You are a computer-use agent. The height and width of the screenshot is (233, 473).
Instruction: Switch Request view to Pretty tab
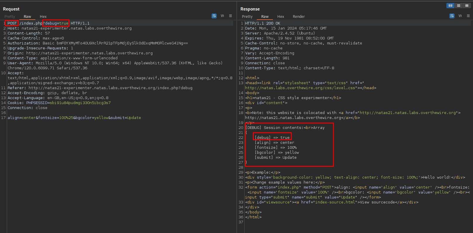coord(10,17)
